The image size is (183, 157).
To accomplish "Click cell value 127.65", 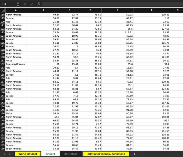I will tap(152, 29).
